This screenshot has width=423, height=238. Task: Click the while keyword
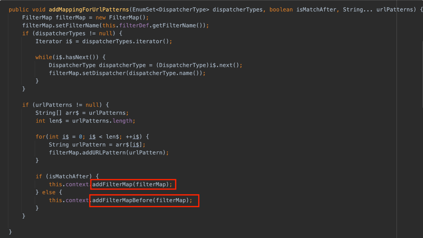(44, 57)
